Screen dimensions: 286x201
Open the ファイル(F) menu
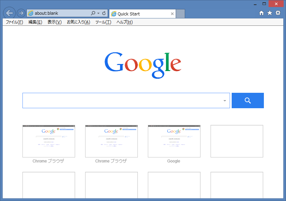[14, 22]
